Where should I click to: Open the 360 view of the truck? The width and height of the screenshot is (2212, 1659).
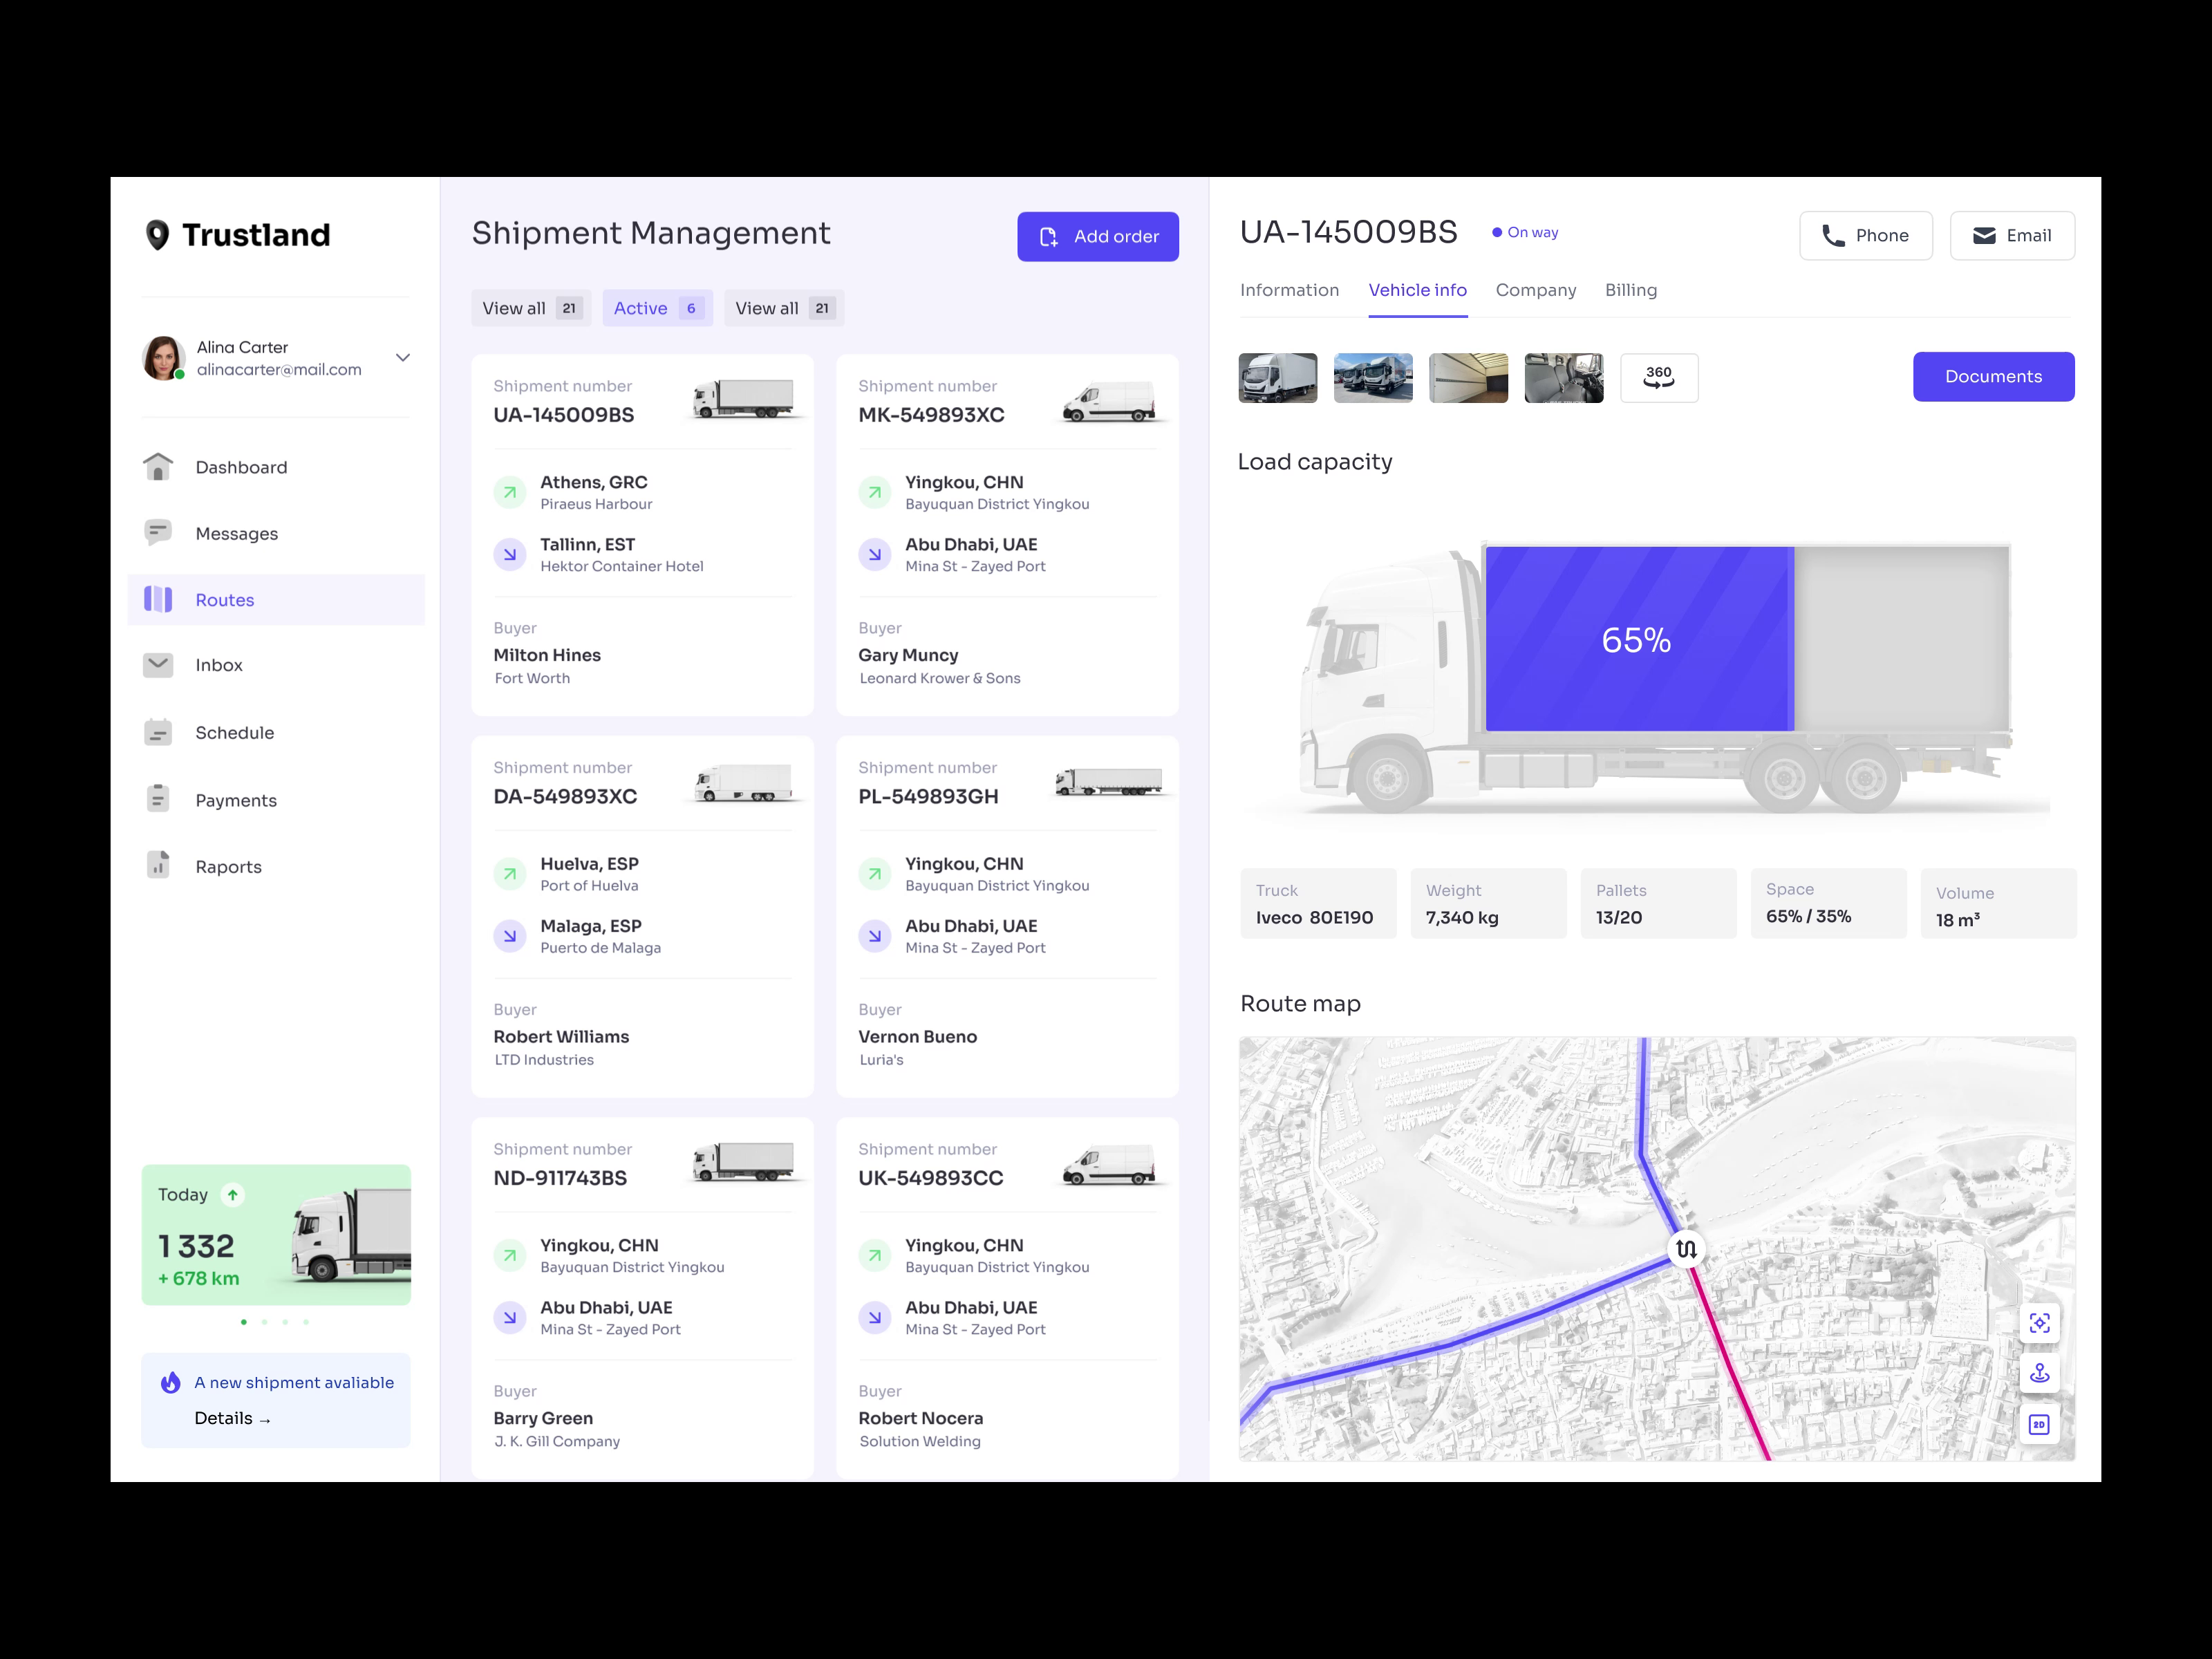tap(1658, 377)
